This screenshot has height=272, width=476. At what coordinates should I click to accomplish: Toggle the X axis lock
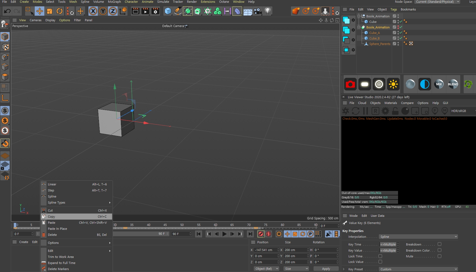click(x=93, y=11)
